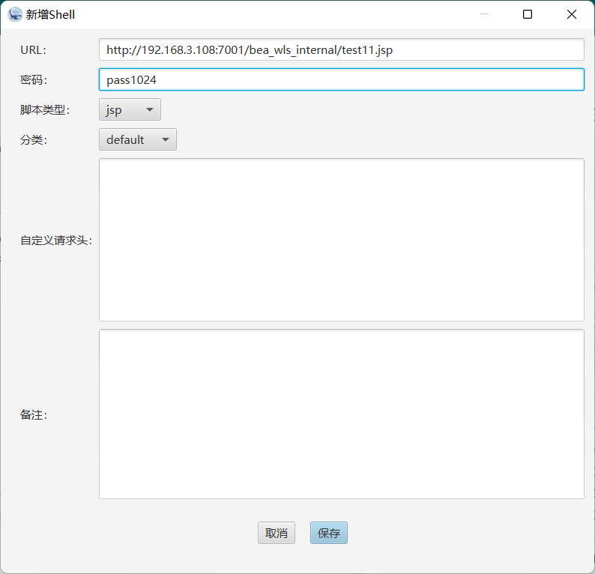Maximize the 新增Shell window
This screenshot has width=595, height=574.
click(528, 14)
